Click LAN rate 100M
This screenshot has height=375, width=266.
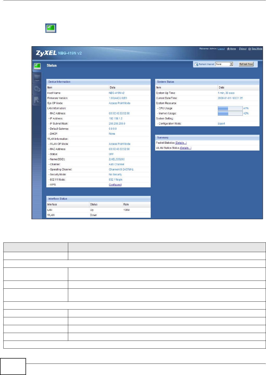coord(126,210)
